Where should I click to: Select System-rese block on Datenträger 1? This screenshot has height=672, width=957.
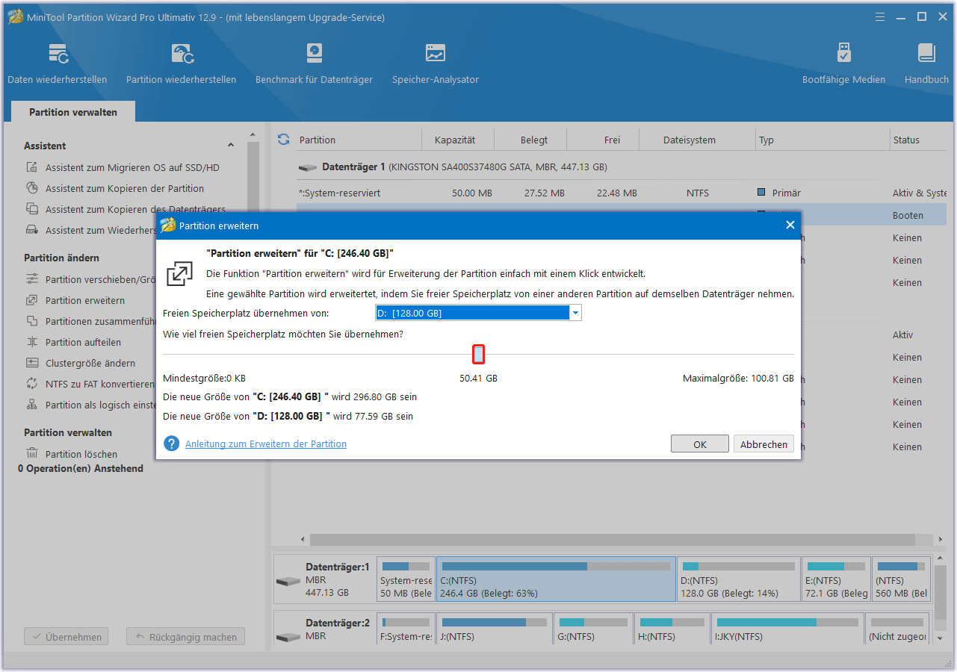point(406,579)
